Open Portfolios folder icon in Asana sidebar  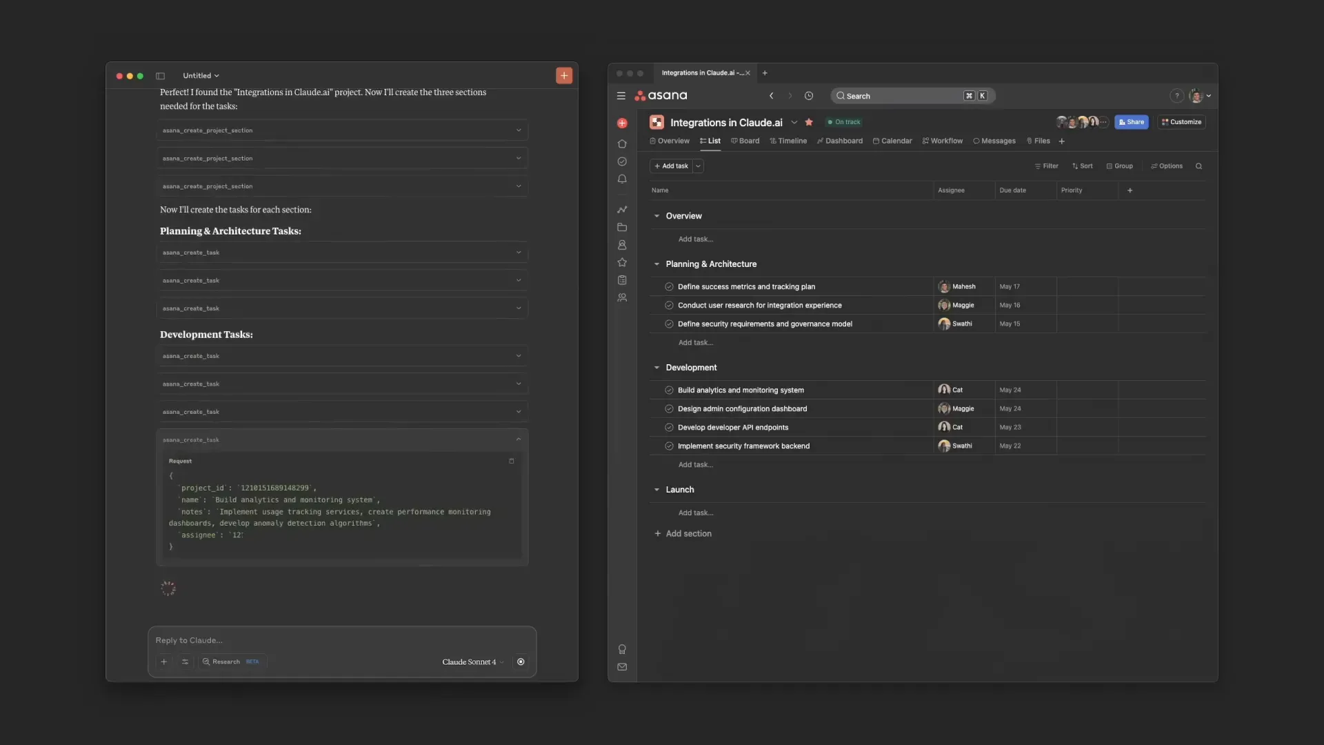pos(622,227)
